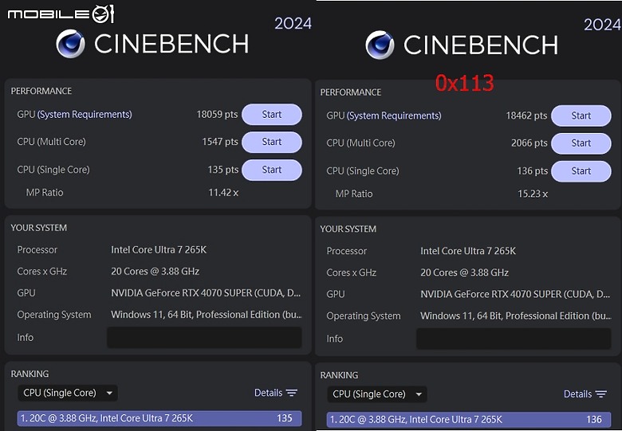Select the ranking entry scoring 135
The height and width of the screenshot is (431, 622).
(159, 418)
